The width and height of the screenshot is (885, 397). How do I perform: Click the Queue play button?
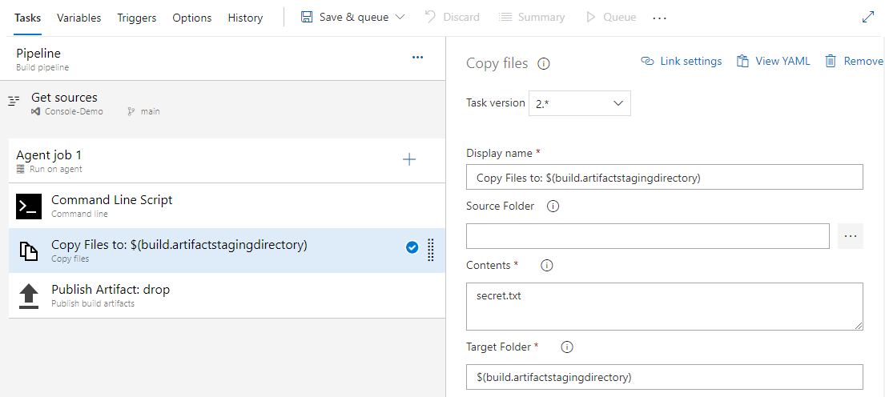pyautogui.click(x=611, y=17)
